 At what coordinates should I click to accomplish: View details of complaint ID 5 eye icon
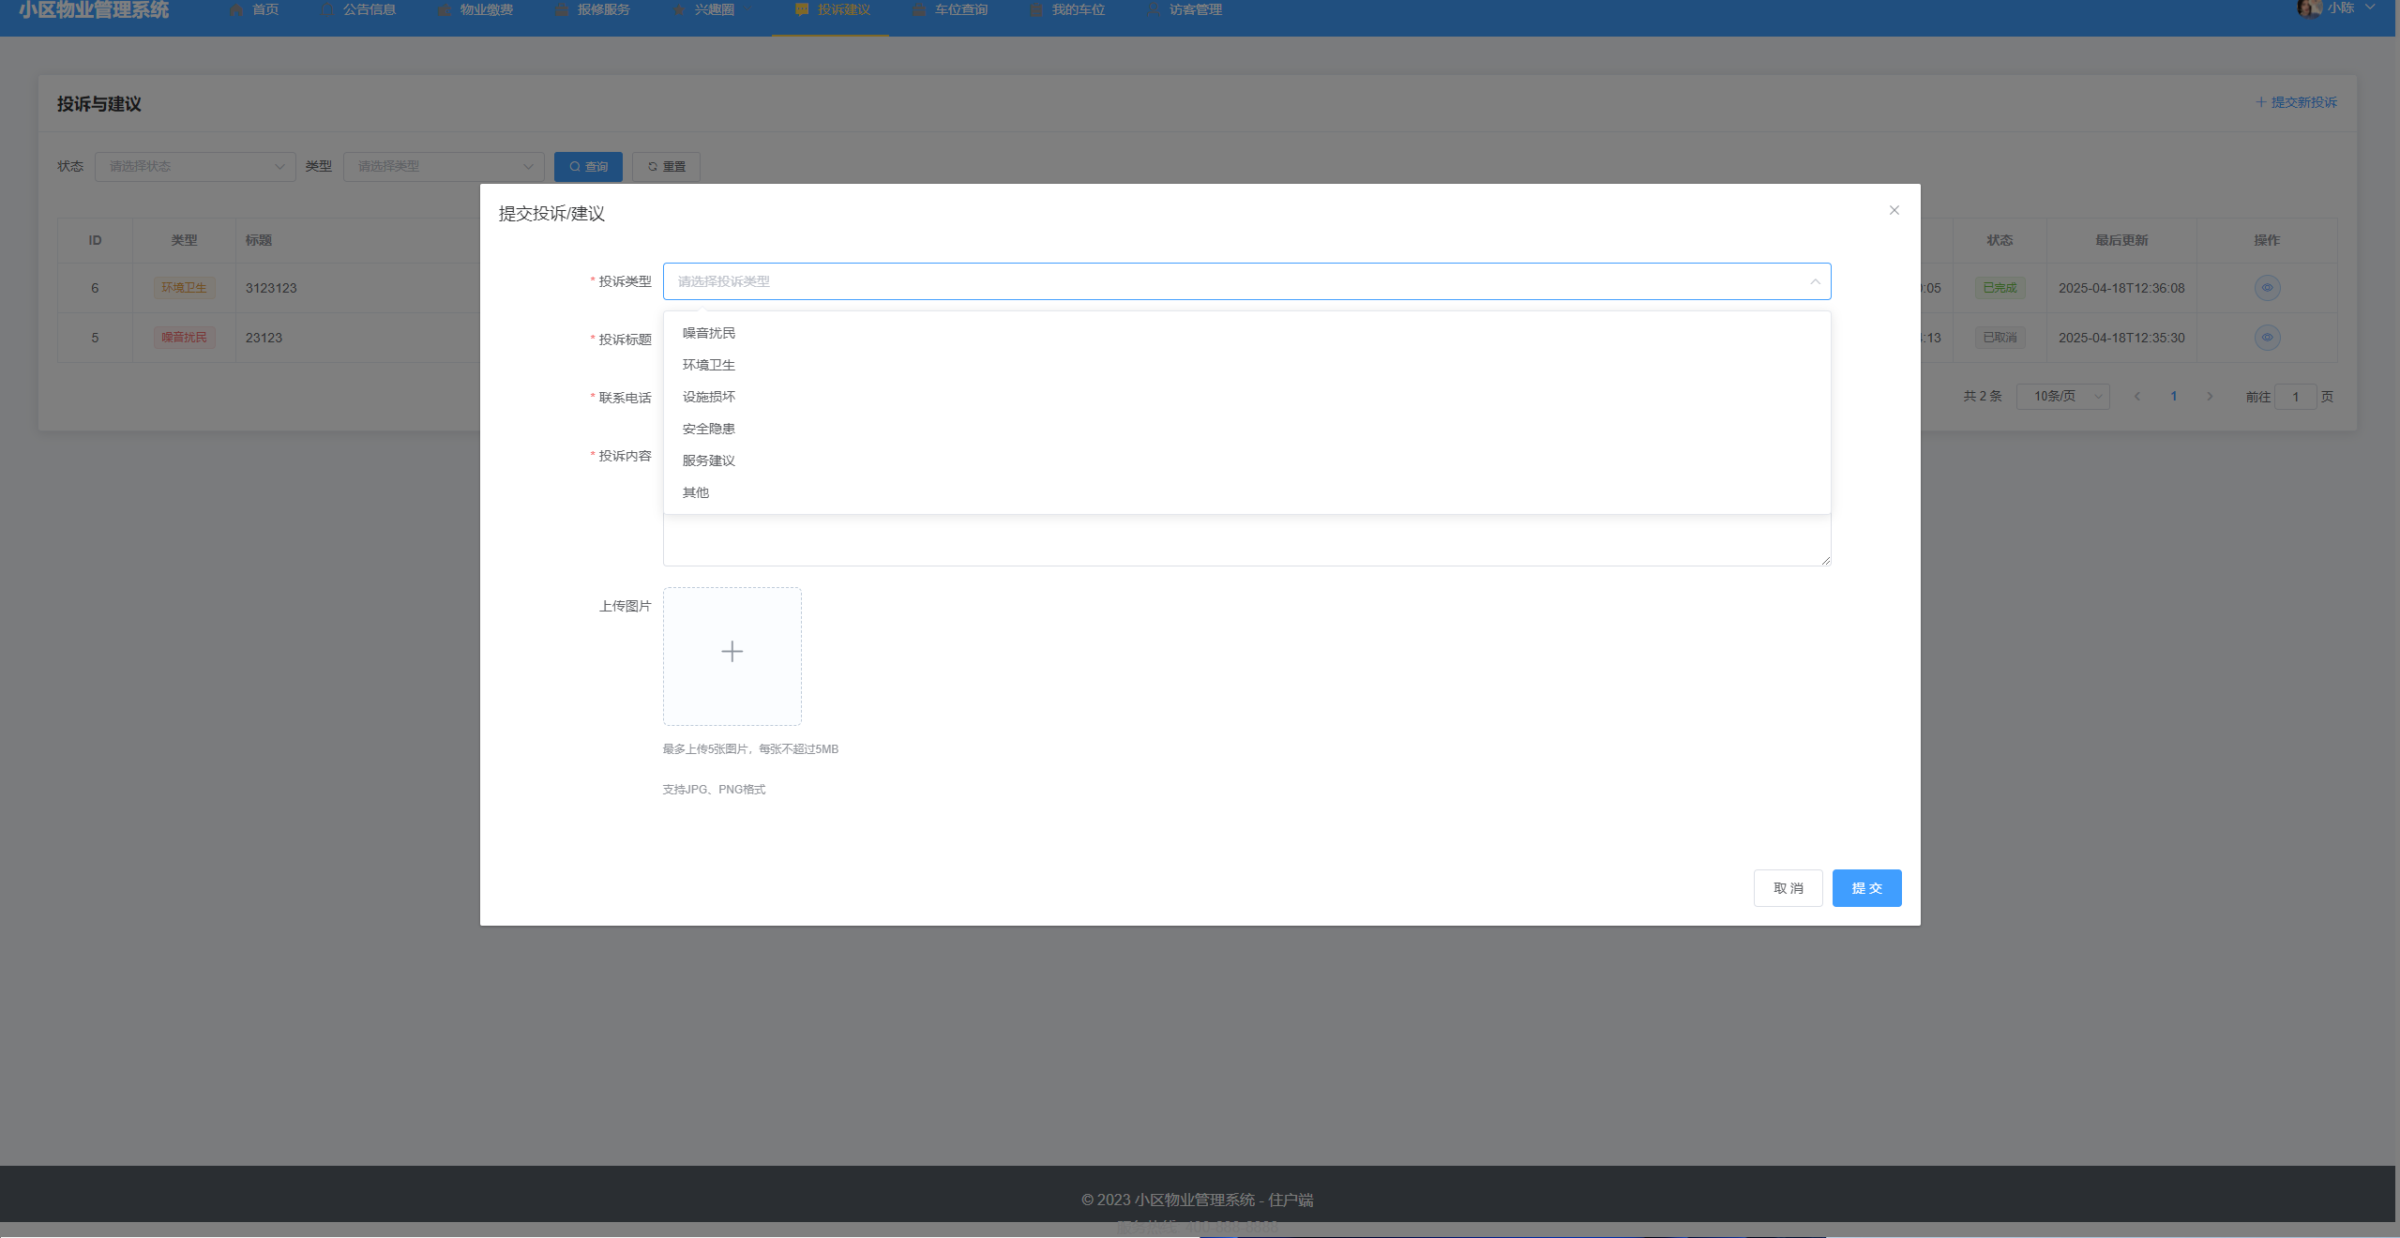click(2267, 338)
